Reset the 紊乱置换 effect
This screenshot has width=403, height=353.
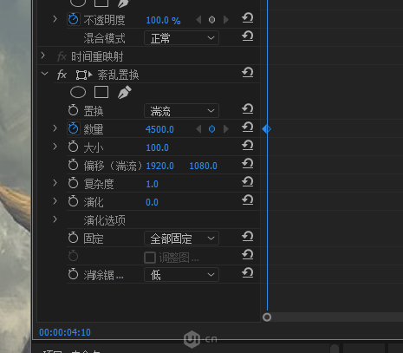248,73
